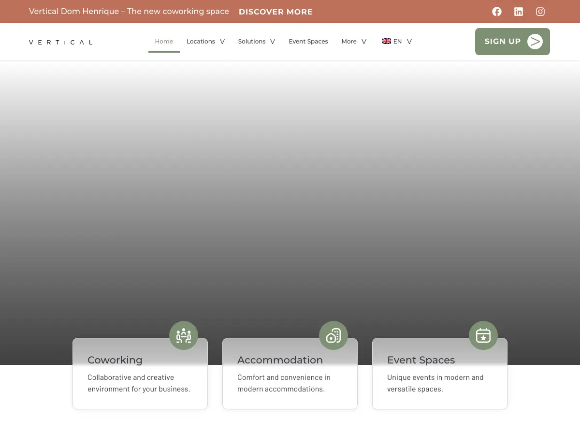Expand the Locations menu chevron
The height and width of the screenshot is (435, 580).
pyautogui.click(x=222, y=42)
